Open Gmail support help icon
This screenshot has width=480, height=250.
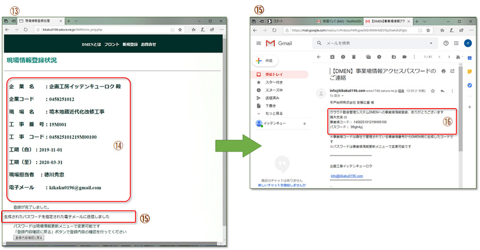446,43
